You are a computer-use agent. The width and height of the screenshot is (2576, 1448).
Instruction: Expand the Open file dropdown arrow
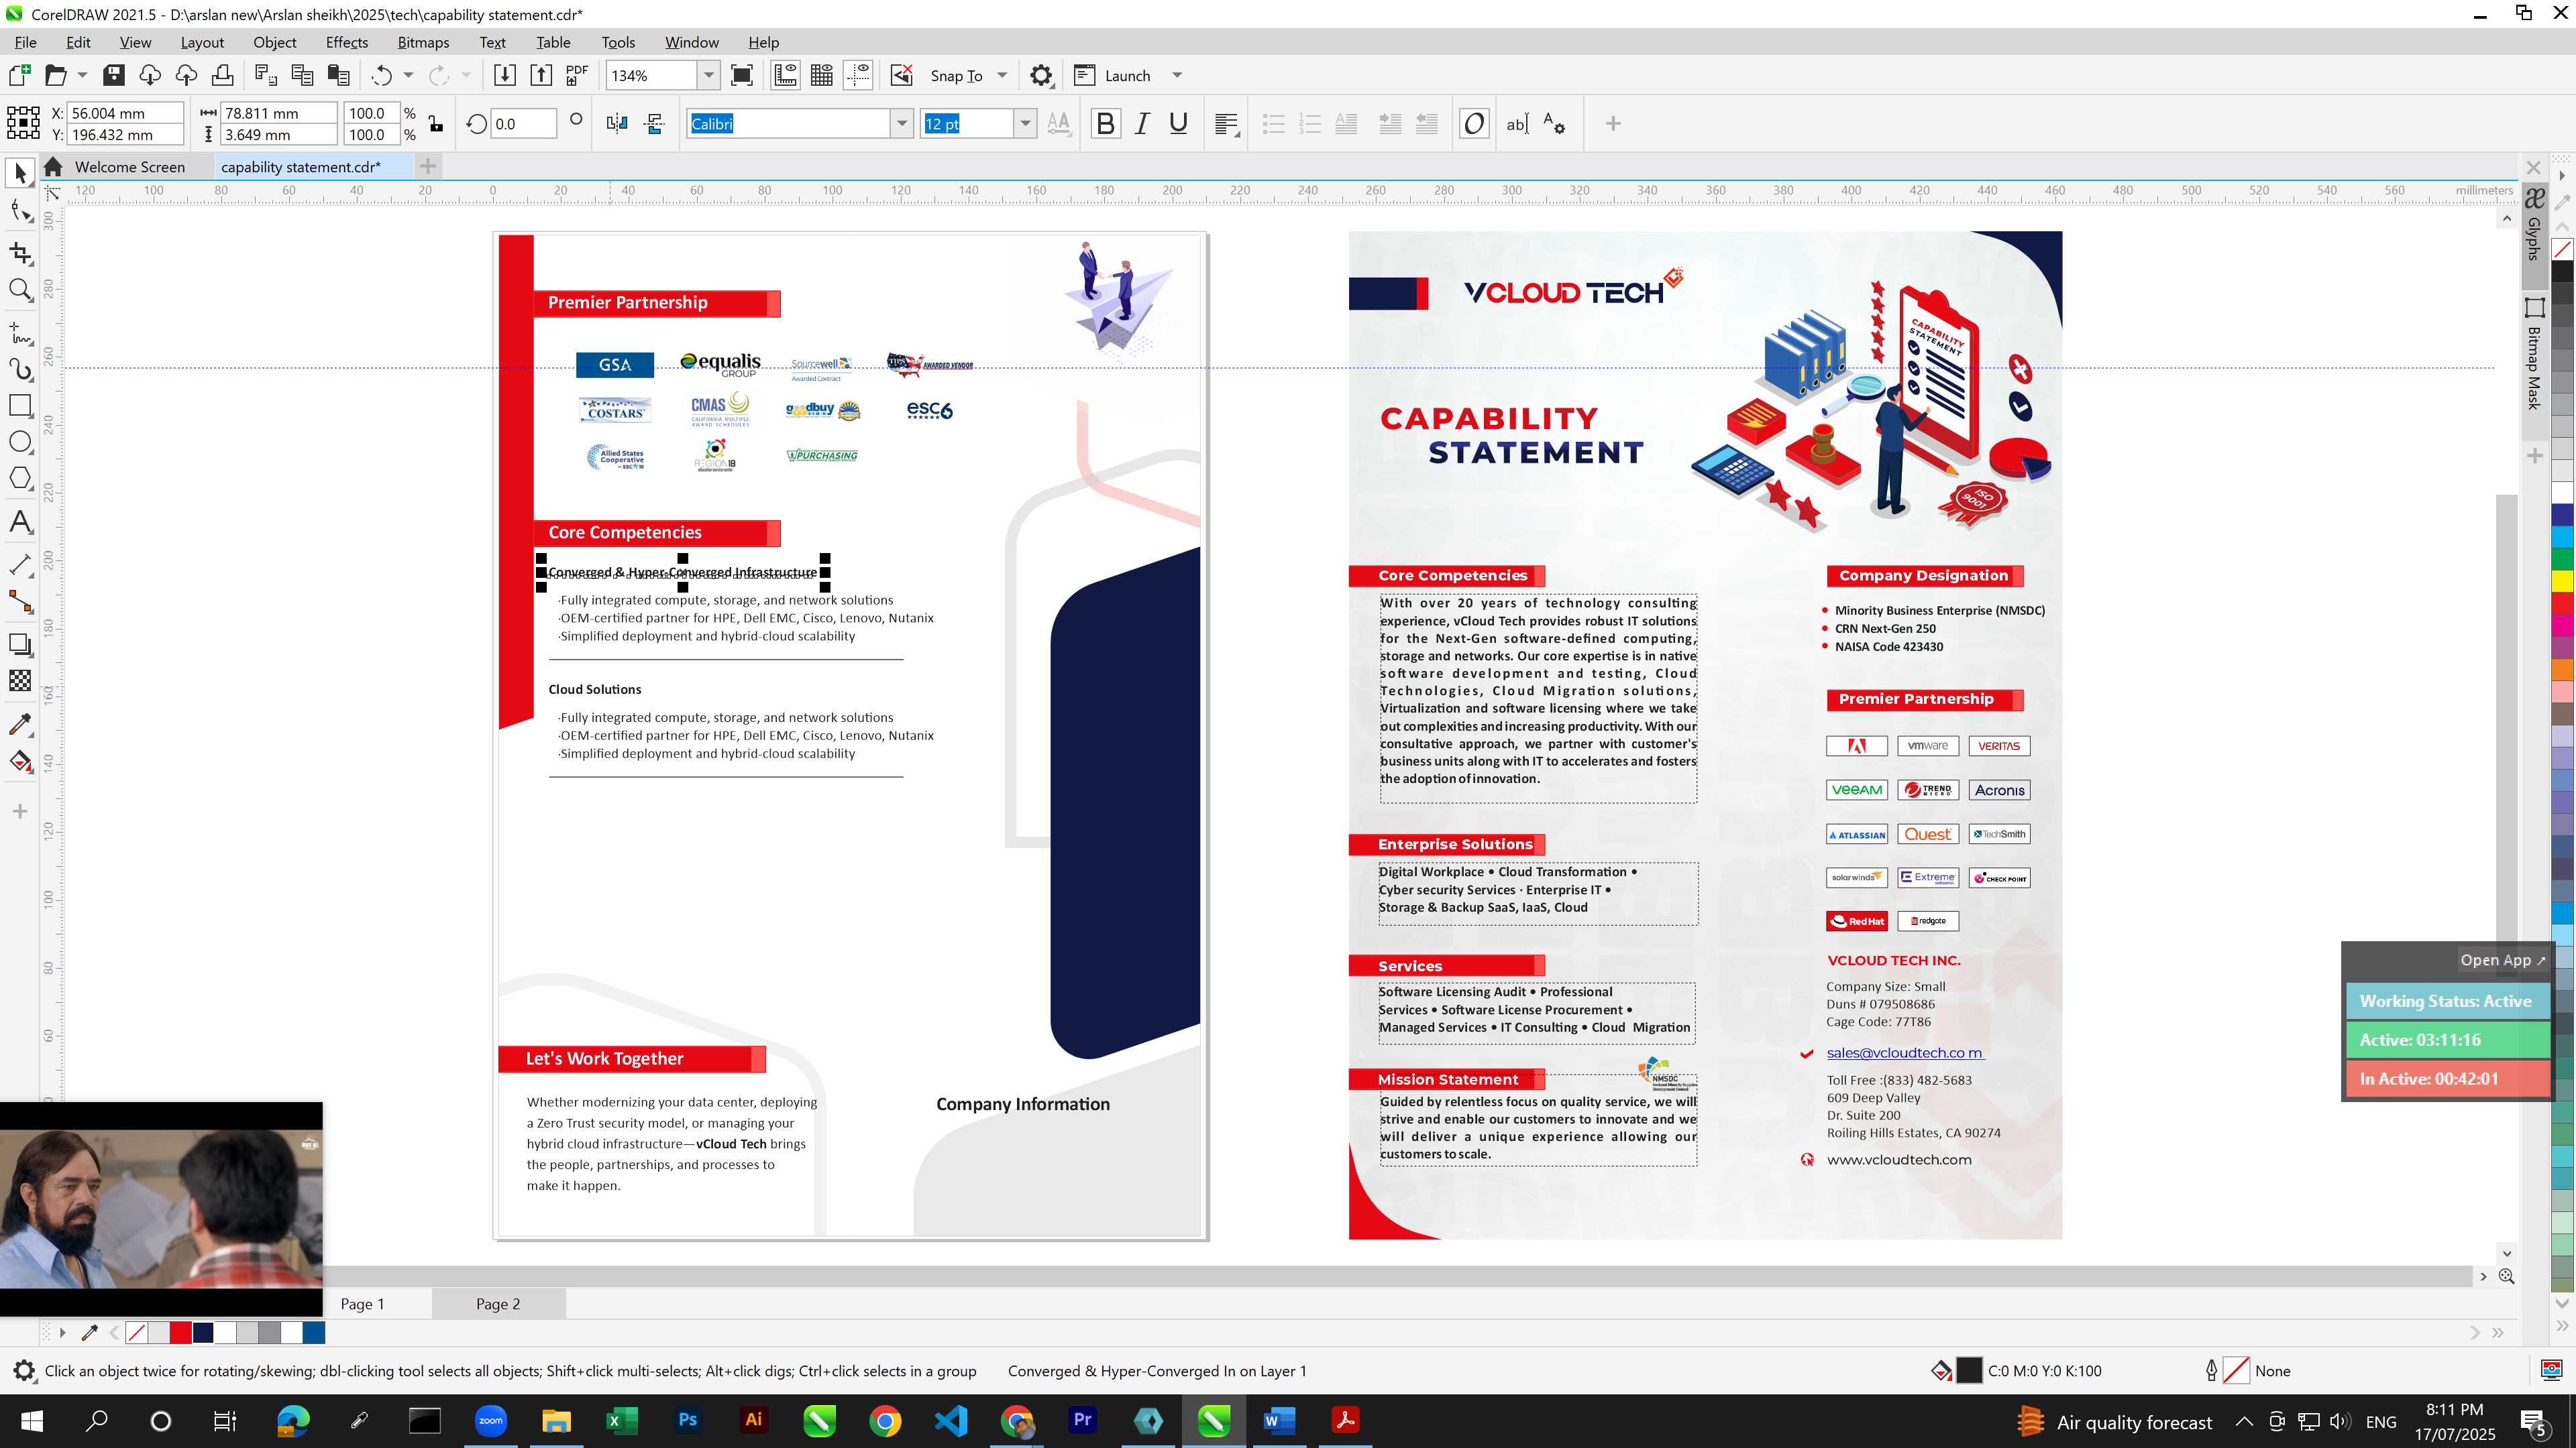pyautogui.click(x=82, y=75)
